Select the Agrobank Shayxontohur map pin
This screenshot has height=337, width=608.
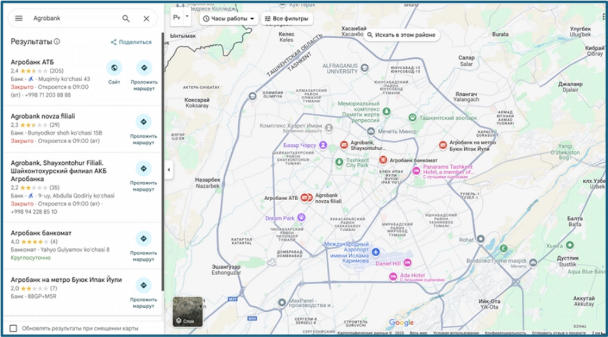coord(344,145)
